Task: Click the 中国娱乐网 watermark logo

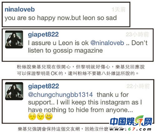Action: coord(131,121)
